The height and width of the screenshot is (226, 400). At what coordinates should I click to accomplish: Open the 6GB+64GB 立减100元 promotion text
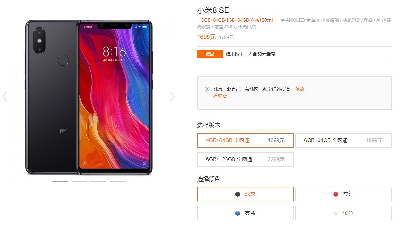236,20
